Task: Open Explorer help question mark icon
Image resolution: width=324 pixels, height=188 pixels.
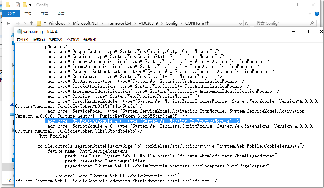Action: click(317, 14)
